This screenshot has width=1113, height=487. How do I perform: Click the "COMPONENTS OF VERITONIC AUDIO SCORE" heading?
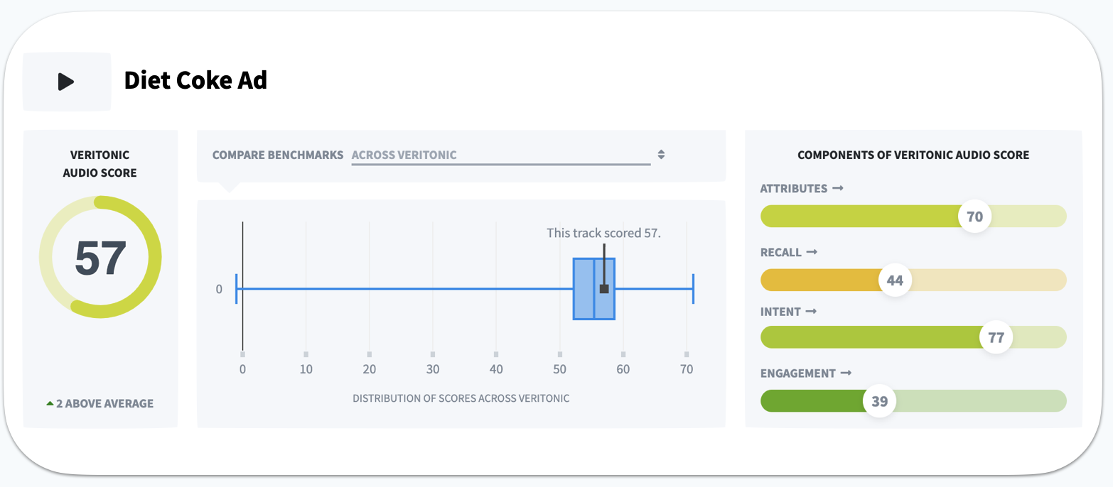click(x=913, y=155)
